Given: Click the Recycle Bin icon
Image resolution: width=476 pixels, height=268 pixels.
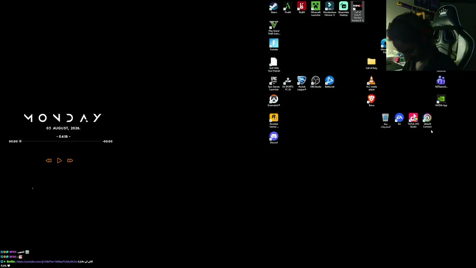Looking at the screenshot, I should pos(385,121).
